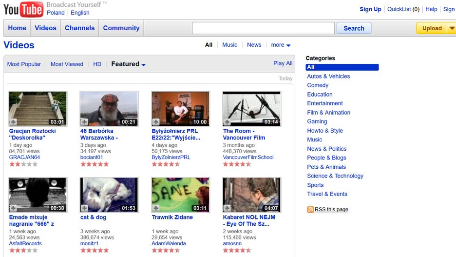
Task: Open the Videos tab
Action: pos(46,28)
